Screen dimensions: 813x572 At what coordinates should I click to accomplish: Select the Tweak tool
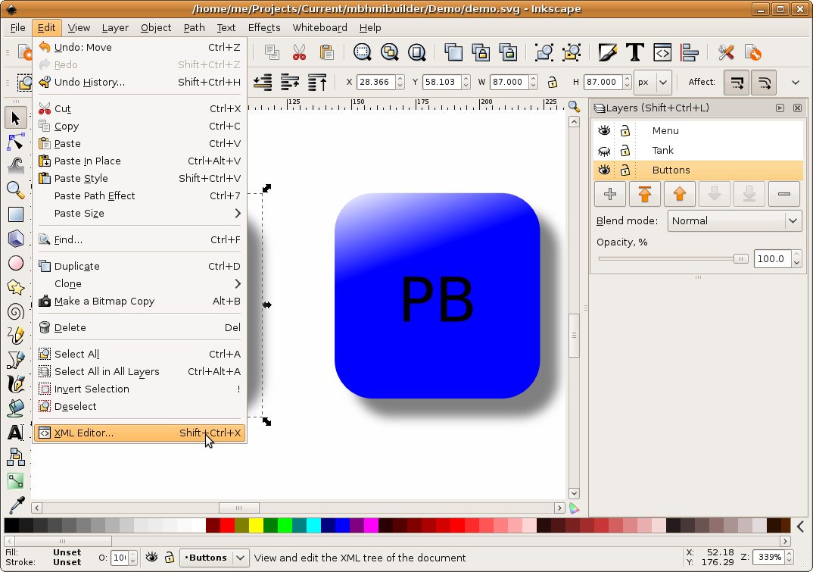(16, 166)
